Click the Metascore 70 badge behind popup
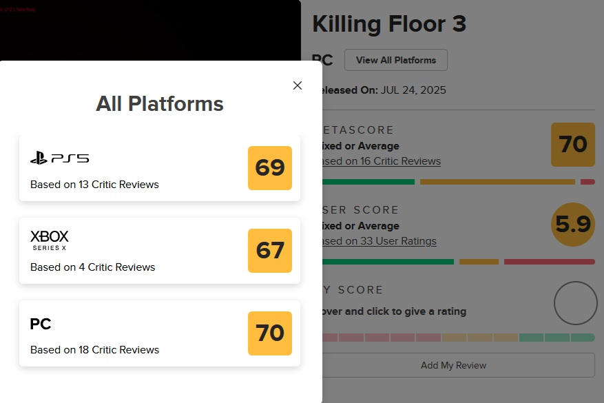Screen dimensions: 604x403 (x=573, y=145)
